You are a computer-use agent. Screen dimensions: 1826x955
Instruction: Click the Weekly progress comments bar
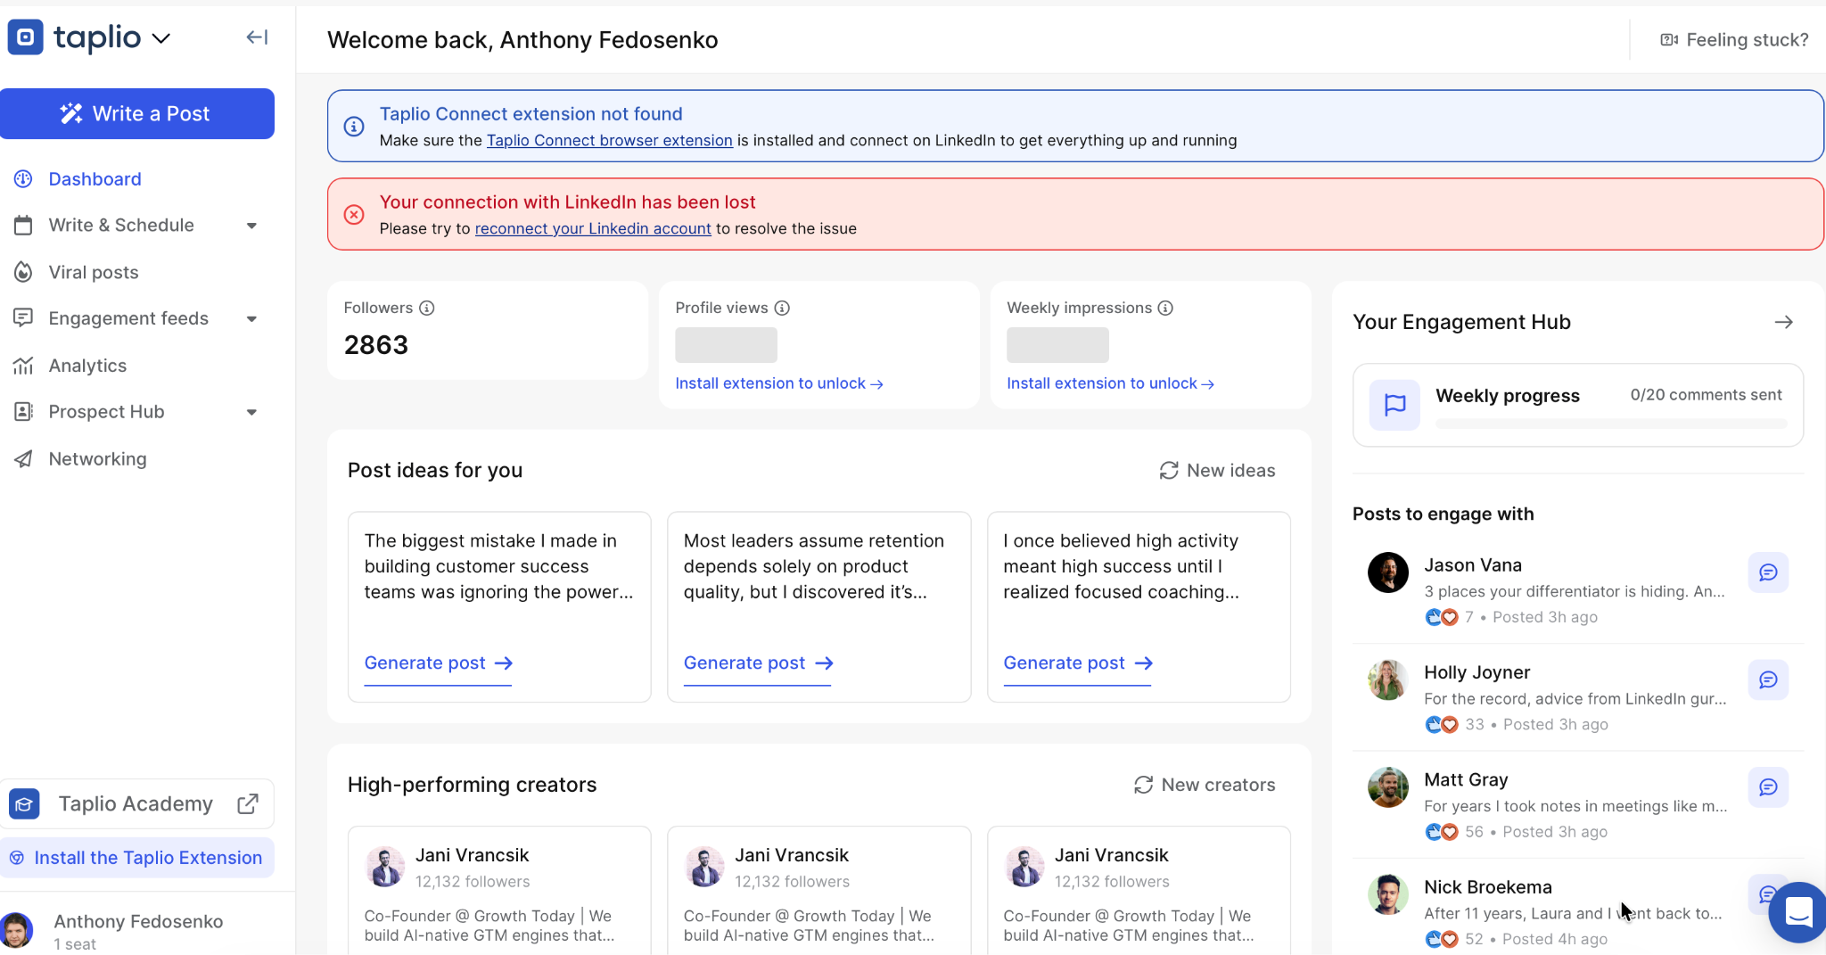(x=1611, y=423)
